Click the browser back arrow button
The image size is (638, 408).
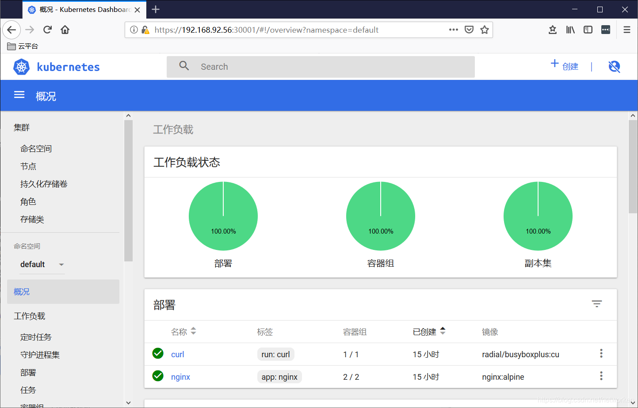coord(11,30)
